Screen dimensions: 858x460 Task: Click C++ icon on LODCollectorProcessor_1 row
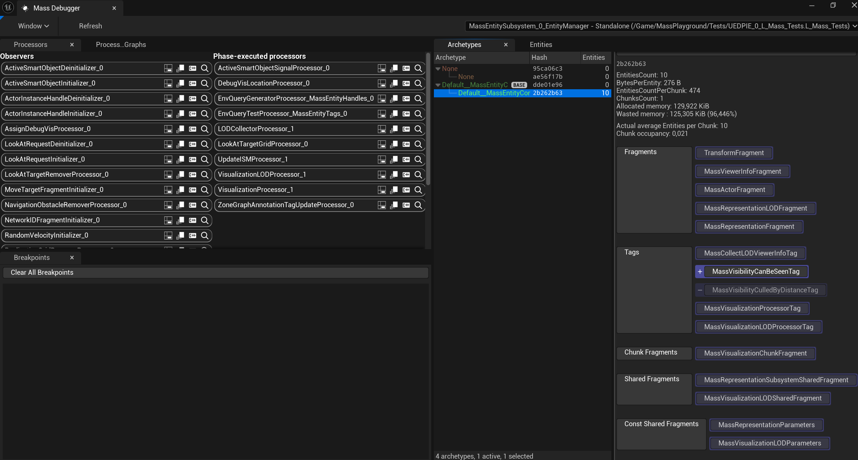coord(406,129)
